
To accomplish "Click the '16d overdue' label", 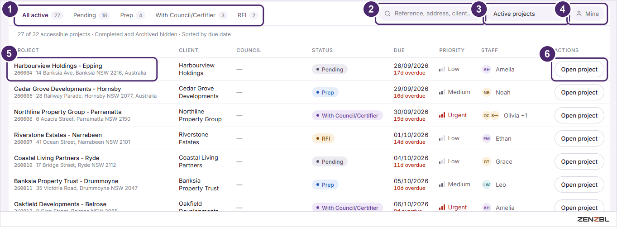I will pos(410,96).
